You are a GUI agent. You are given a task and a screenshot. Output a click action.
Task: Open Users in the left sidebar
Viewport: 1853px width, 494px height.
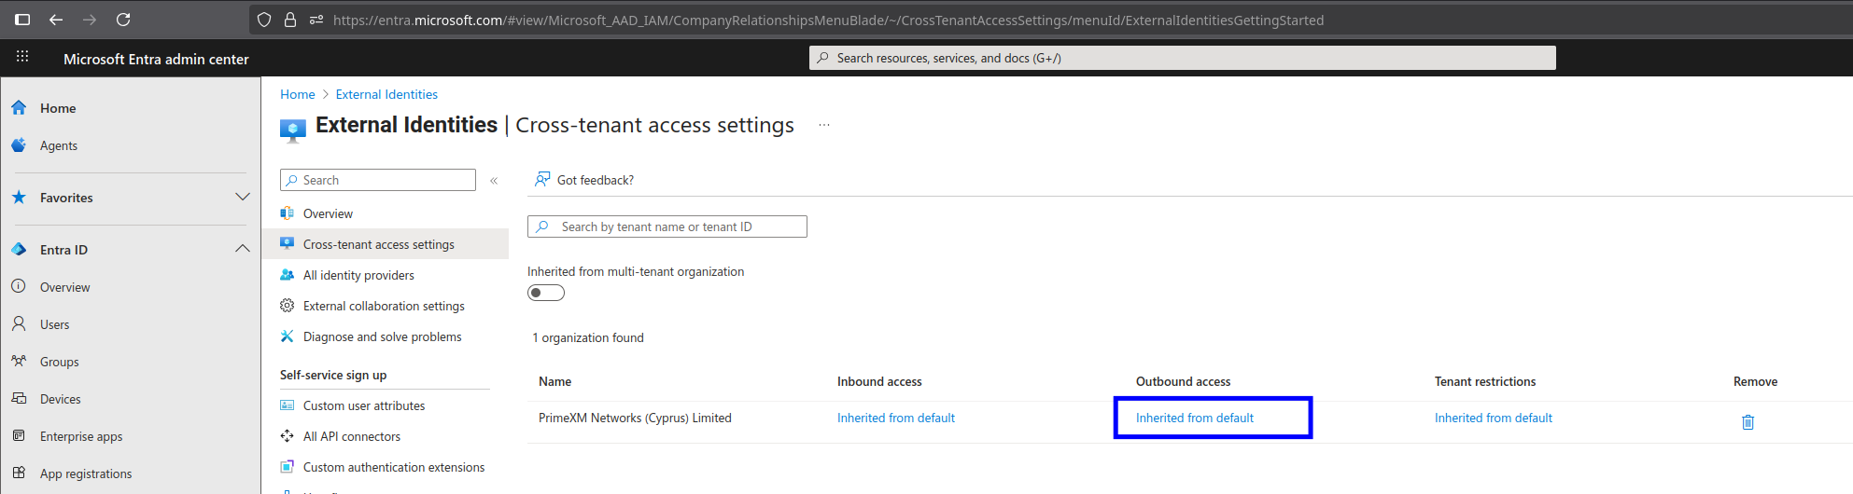[x=55, y=324]
